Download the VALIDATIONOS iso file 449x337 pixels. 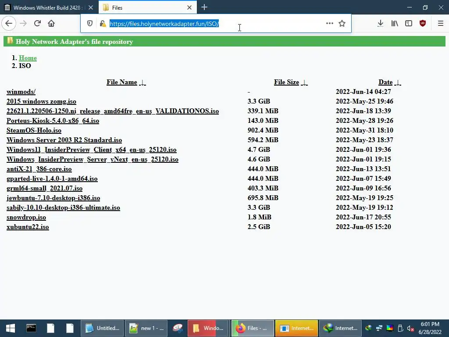coord(113,111)
